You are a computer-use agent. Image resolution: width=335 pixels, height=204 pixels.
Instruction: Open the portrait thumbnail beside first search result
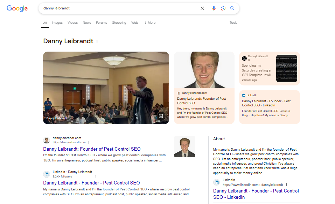click(184, 147)
